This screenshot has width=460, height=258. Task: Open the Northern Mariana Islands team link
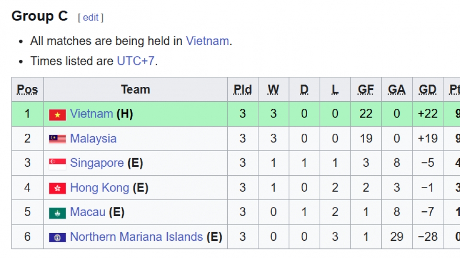tap(136, 236)
